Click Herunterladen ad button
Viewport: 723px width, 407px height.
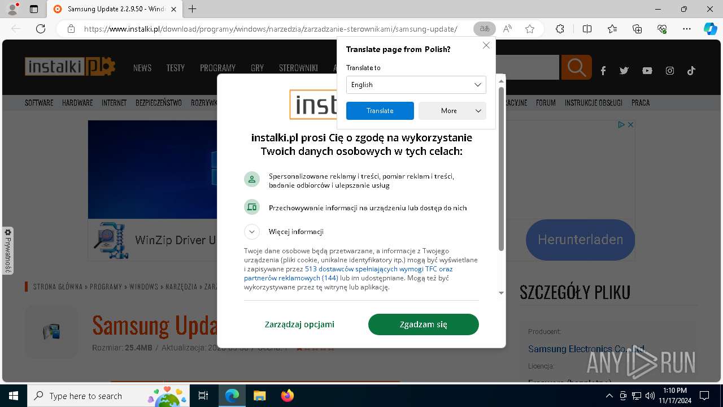click(580, 240)
